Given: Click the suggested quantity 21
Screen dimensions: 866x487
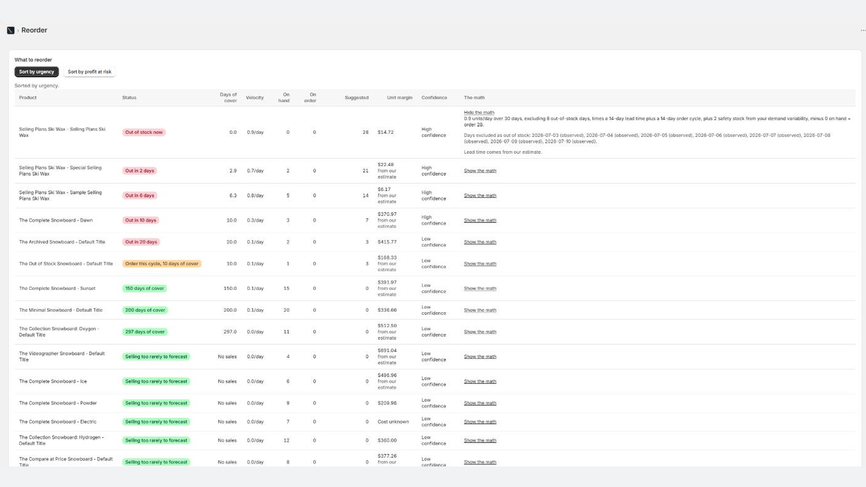Looking at the screenshot, I should click(366, 171).
